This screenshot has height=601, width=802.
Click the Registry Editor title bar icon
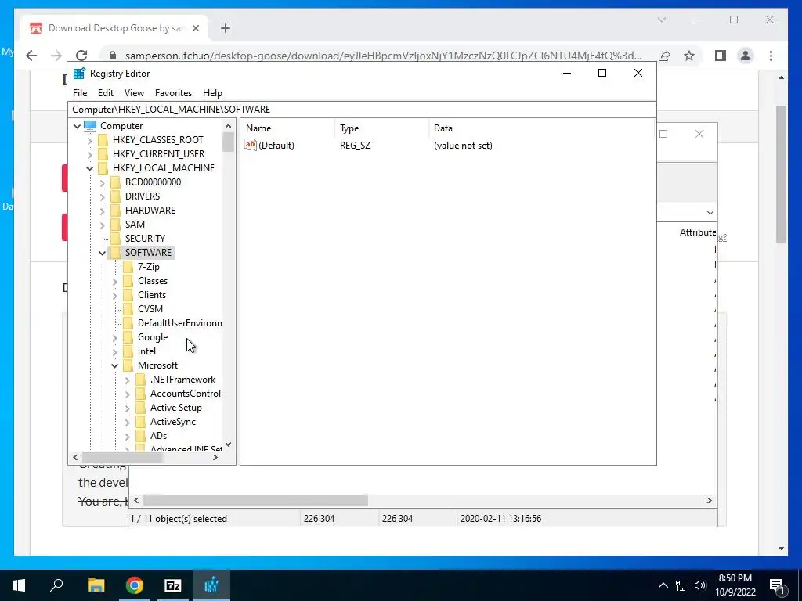[x=79, y=74]
